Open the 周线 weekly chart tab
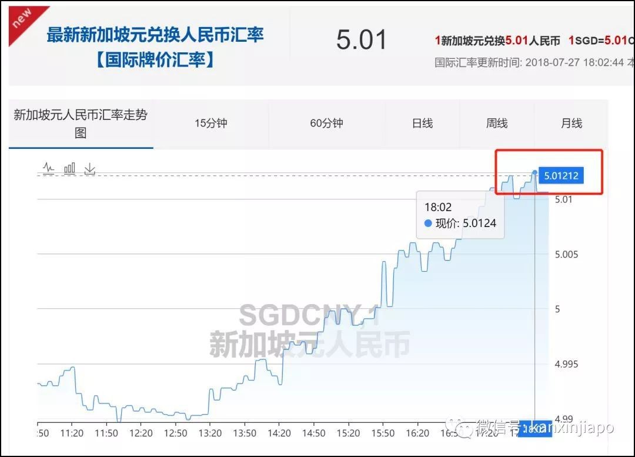The height and width of the screenshot is (457, 635). click(x=497, y=124)
